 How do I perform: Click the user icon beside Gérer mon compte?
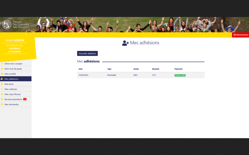[2, 64]
